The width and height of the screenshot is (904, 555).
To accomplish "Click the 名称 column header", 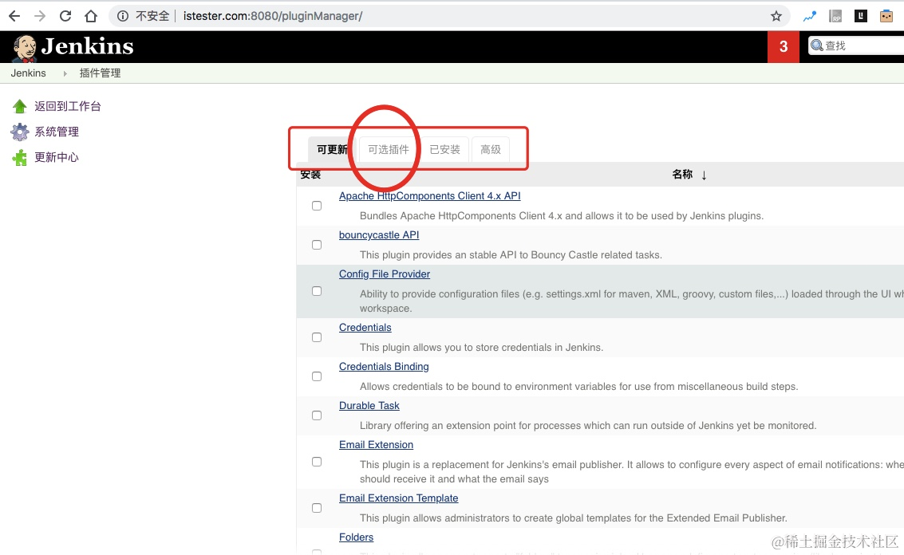I will [682, 175].
